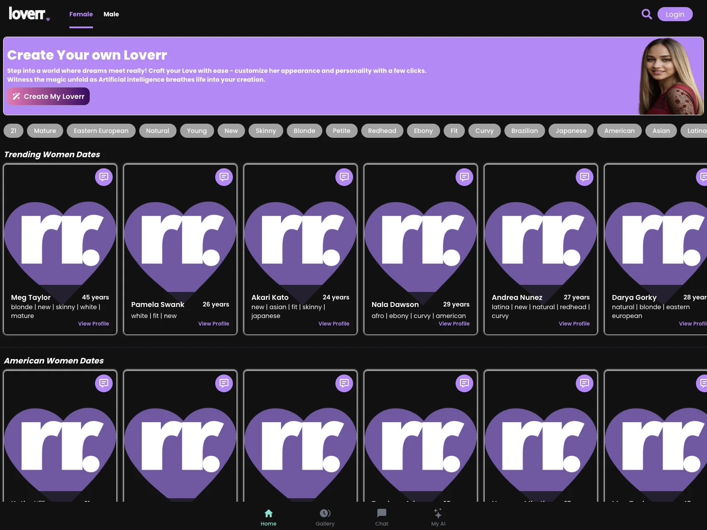Image resolution: width=707 pixels, height=530 pixels.
Task: Open Gallery in bottom navigation
Action: pos(325,518)
